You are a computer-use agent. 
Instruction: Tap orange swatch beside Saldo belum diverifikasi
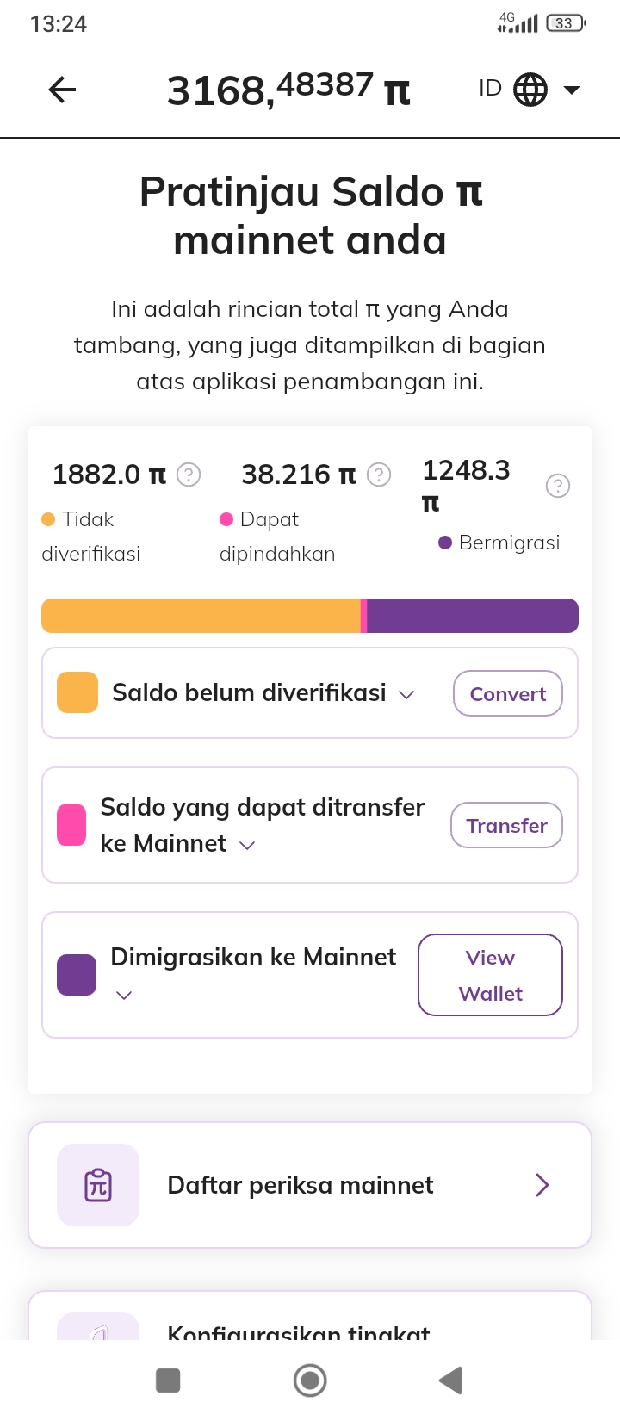click(x=77, y=693)
